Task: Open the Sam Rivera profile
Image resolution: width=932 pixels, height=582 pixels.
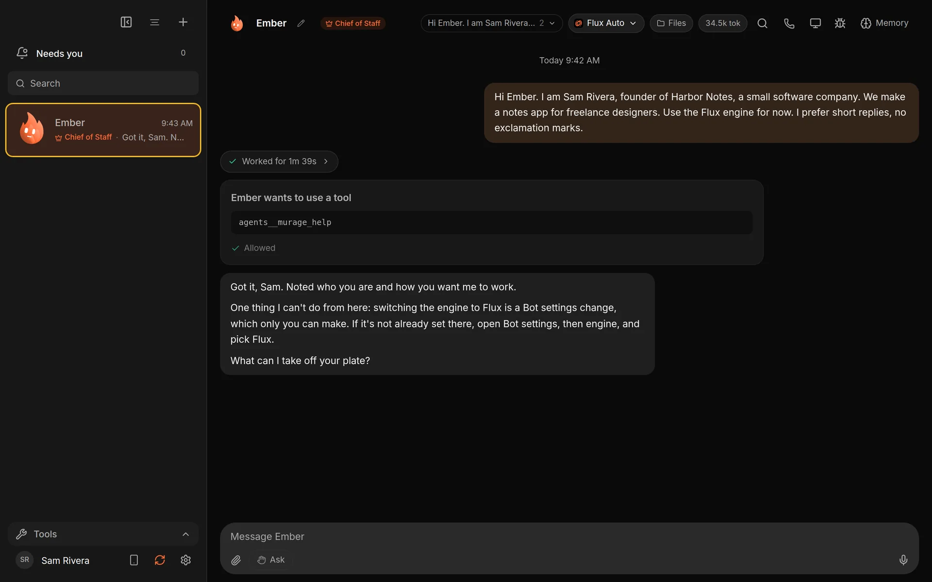Action: tap(66, 561)
